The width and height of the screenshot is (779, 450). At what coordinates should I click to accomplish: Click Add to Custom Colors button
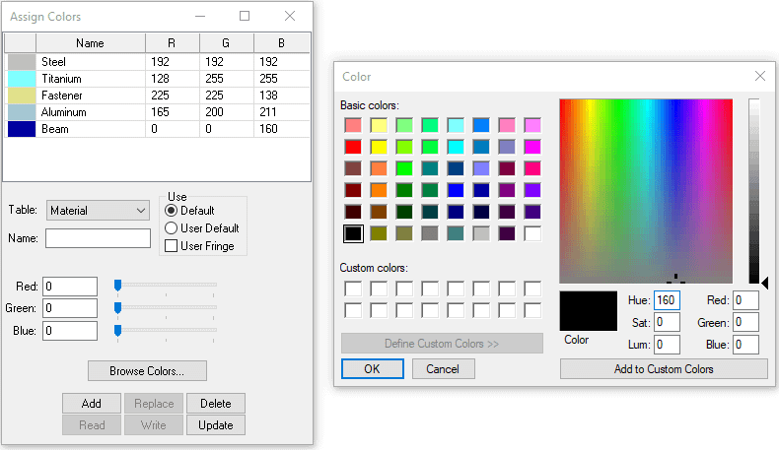(x=664, y=369)
